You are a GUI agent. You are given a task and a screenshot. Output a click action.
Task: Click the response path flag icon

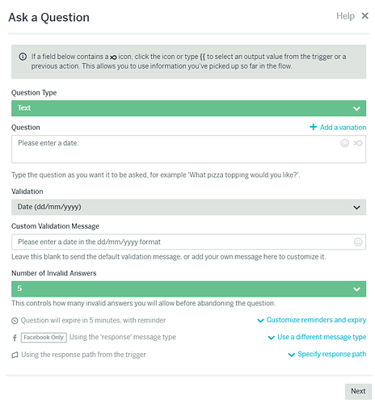pos(15,355)
